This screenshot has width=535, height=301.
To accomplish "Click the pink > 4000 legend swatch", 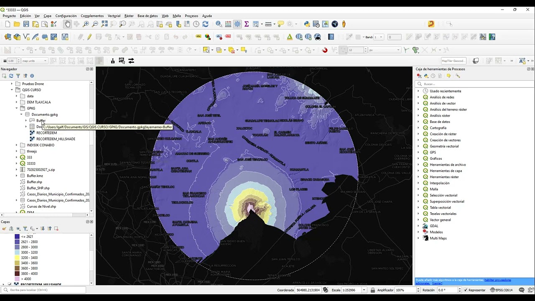I will tap(17, 279).
